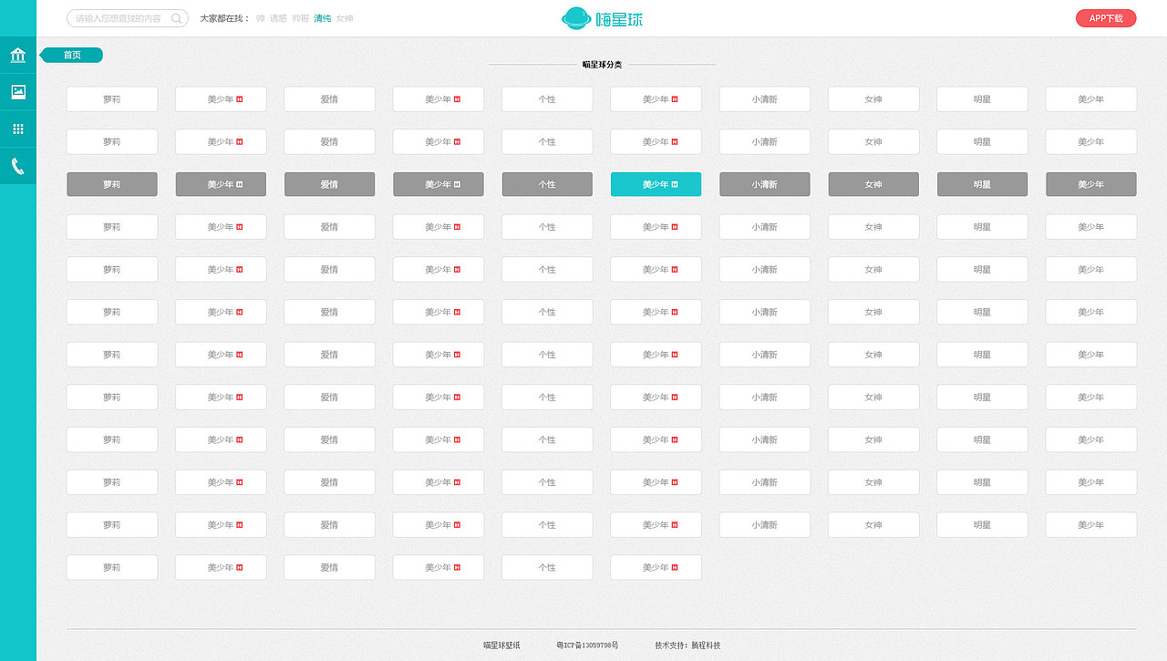Screen dimensions: 1167x661
Task: Click footer text 技术支持:鹏程科技
Action: point(687,646)
